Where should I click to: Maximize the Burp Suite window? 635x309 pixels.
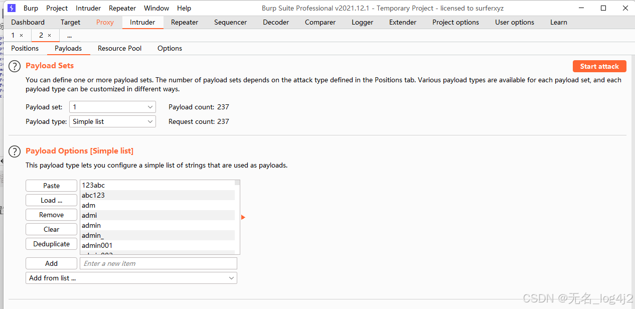coord(603,8)
